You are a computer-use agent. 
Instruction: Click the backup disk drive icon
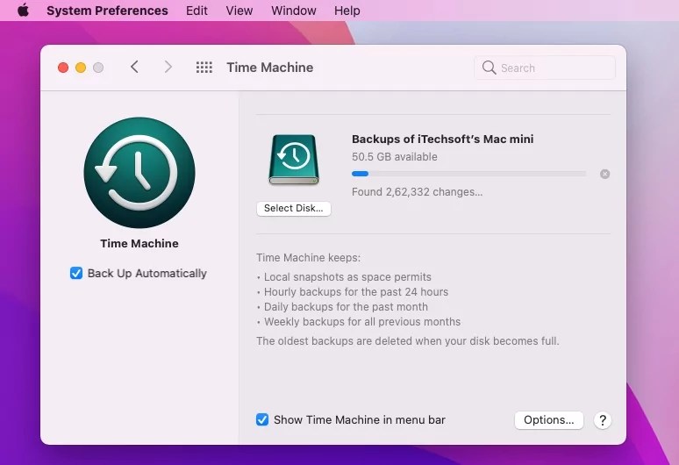[294, 160]
